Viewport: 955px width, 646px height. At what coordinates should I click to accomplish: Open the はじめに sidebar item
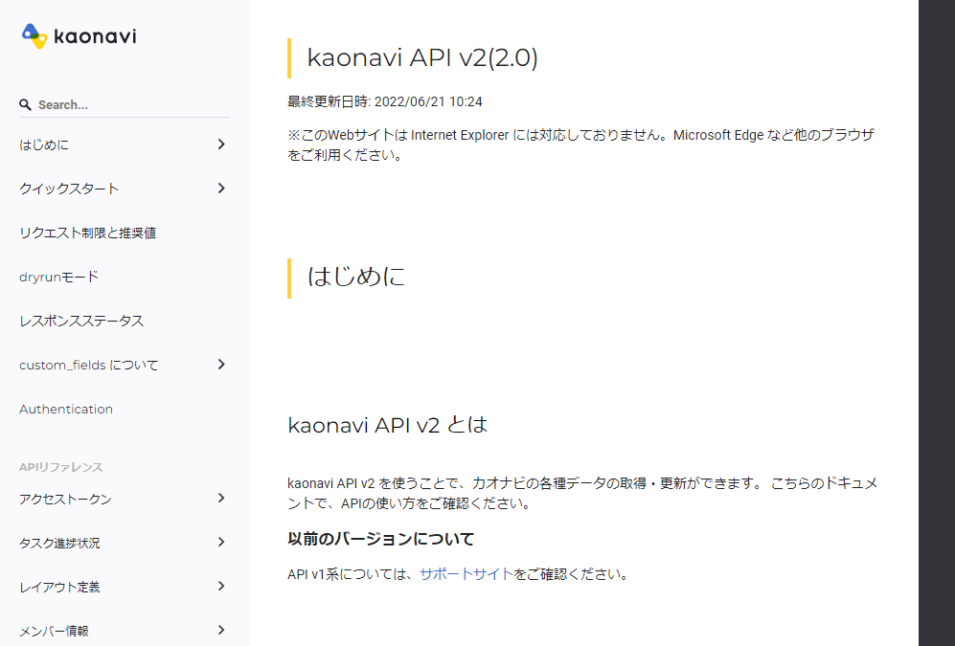44,145
